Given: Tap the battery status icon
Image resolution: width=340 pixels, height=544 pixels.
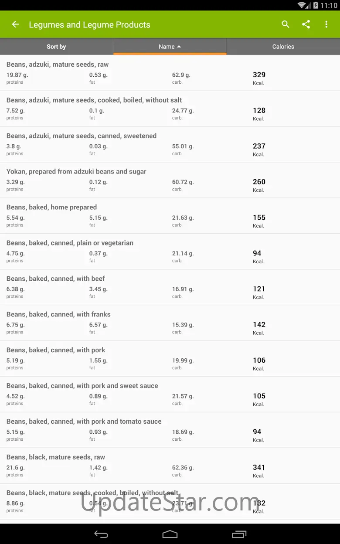Looking at the screenshot, I should pos(315,5).
